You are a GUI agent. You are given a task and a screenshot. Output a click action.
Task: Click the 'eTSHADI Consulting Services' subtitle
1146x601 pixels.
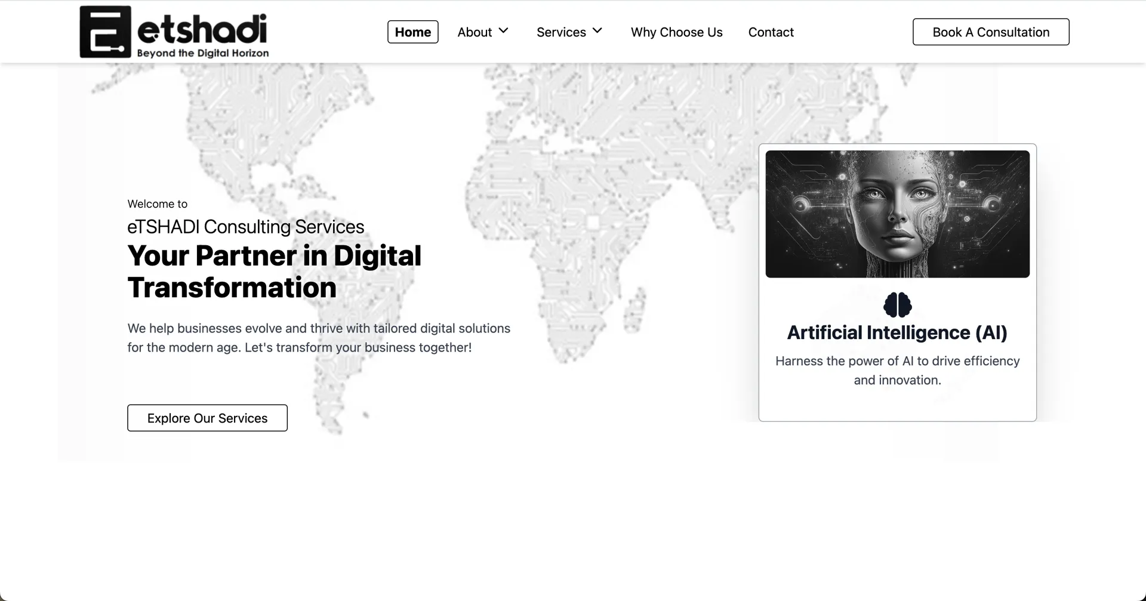tap(245, 227)
